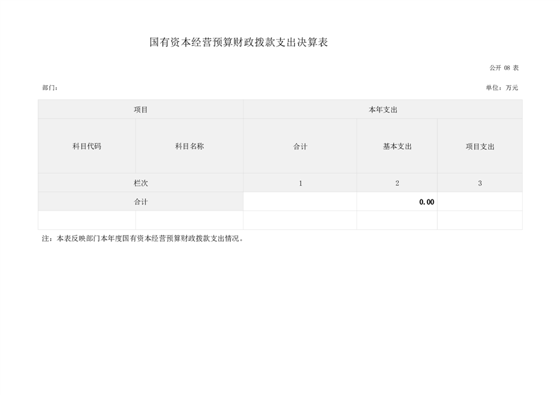The image size is (560, 395).
Task: Click column number 1 in 栏次 row
Action: tap(300, 183)
